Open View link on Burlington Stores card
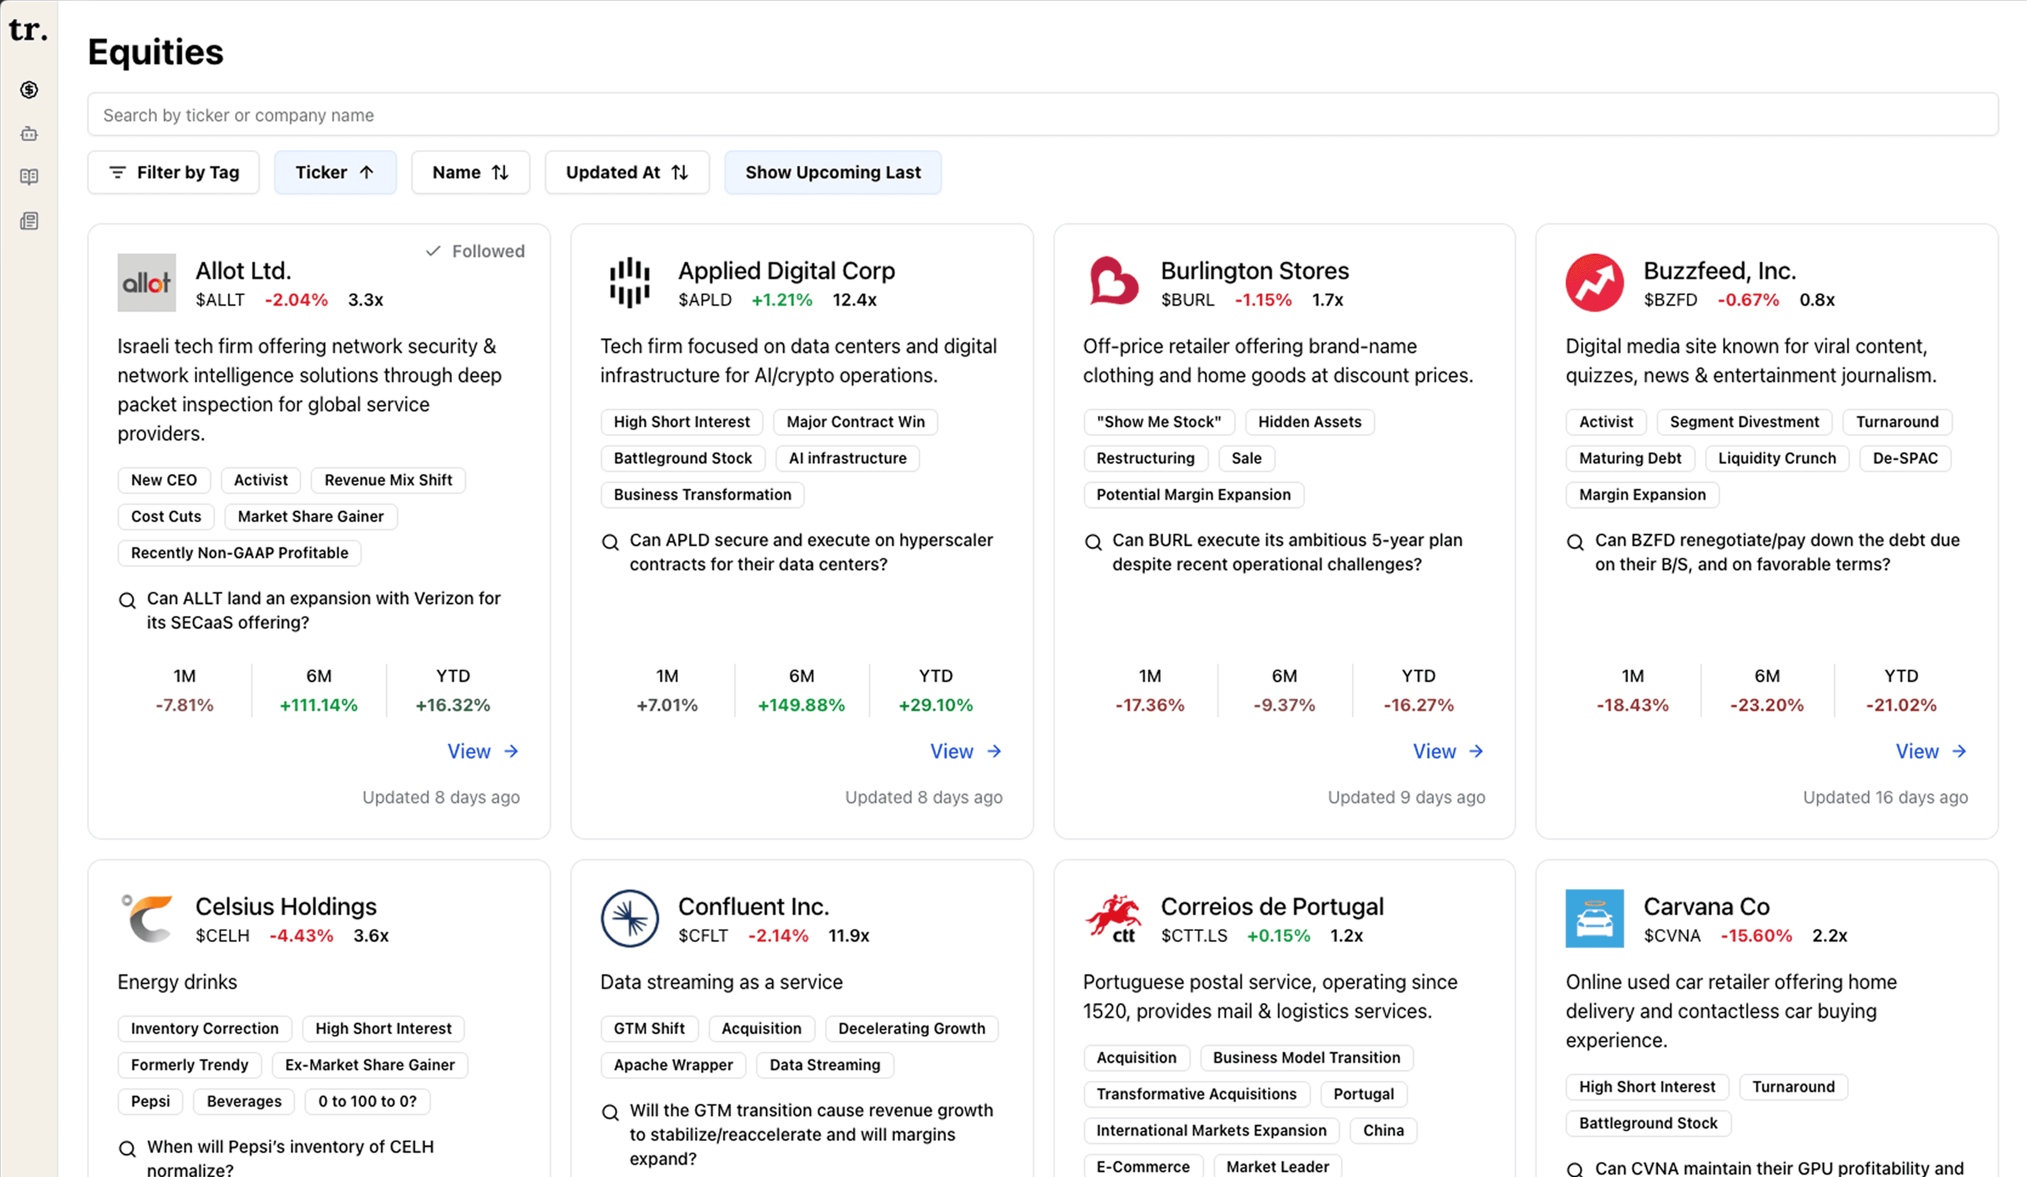Viewport: 2027px width, 1177px height. pos(1449,752)
